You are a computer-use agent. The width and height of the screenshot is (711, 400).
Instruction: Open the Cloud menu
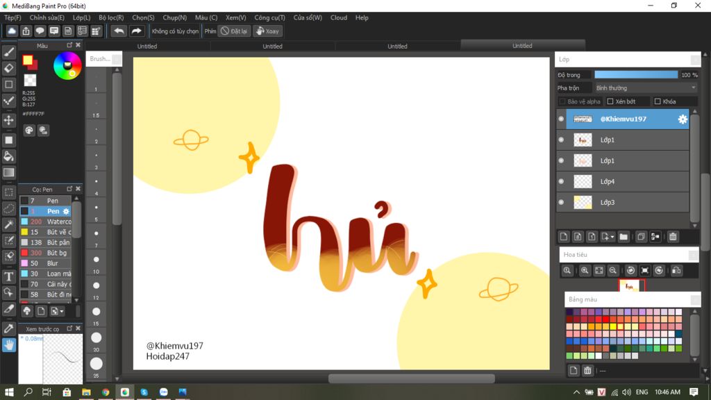point(339,17)
